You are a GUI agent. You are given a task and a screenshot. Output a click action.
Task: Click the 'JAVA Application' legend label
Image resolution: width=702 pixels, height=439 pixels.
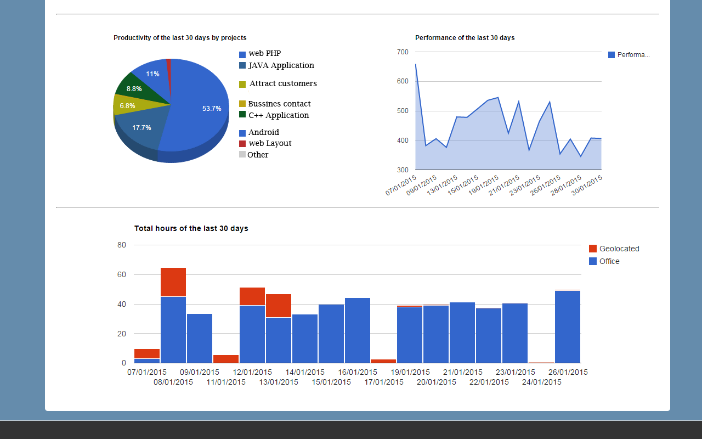[x=281, y=65]
